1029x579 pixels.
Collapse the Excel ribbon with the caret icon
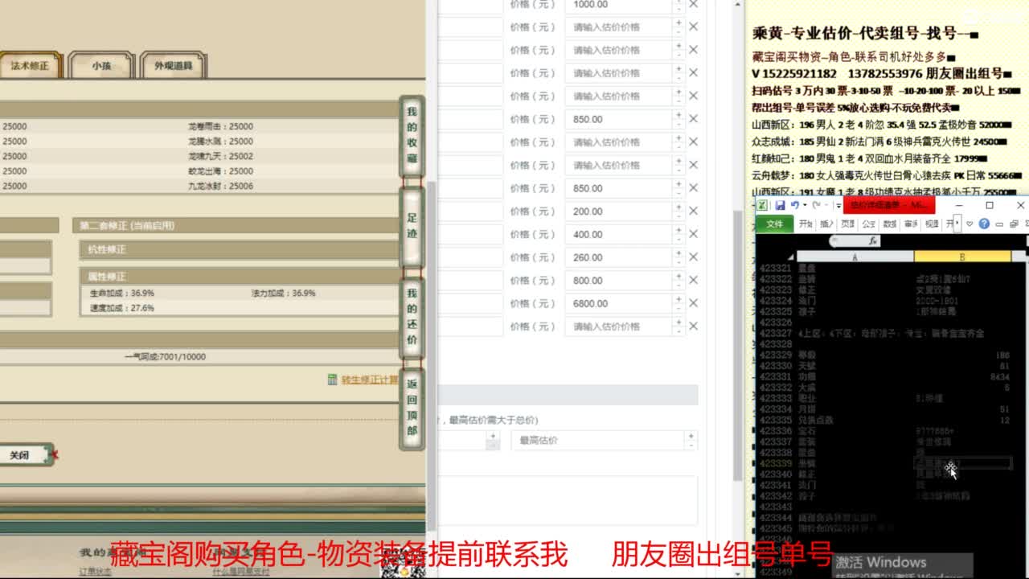coord(970,224)
